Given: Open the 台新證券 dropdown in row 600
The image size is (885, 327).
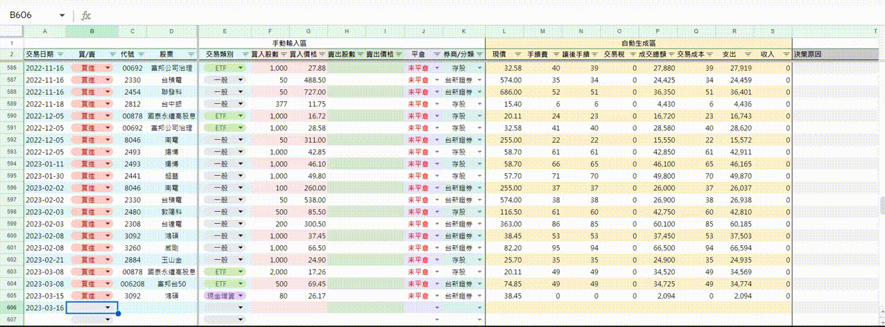Looking at the screenshot, I should (479, 236).
